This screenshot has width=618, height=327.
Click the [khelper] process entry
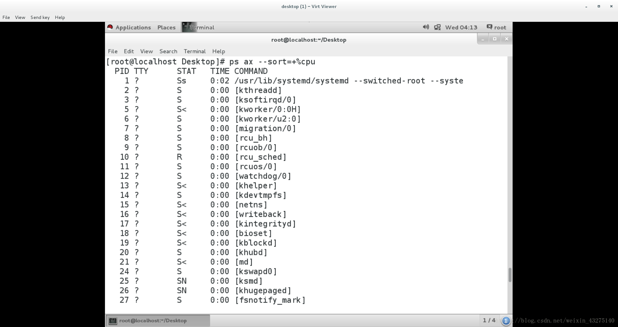tap(256, 186)
